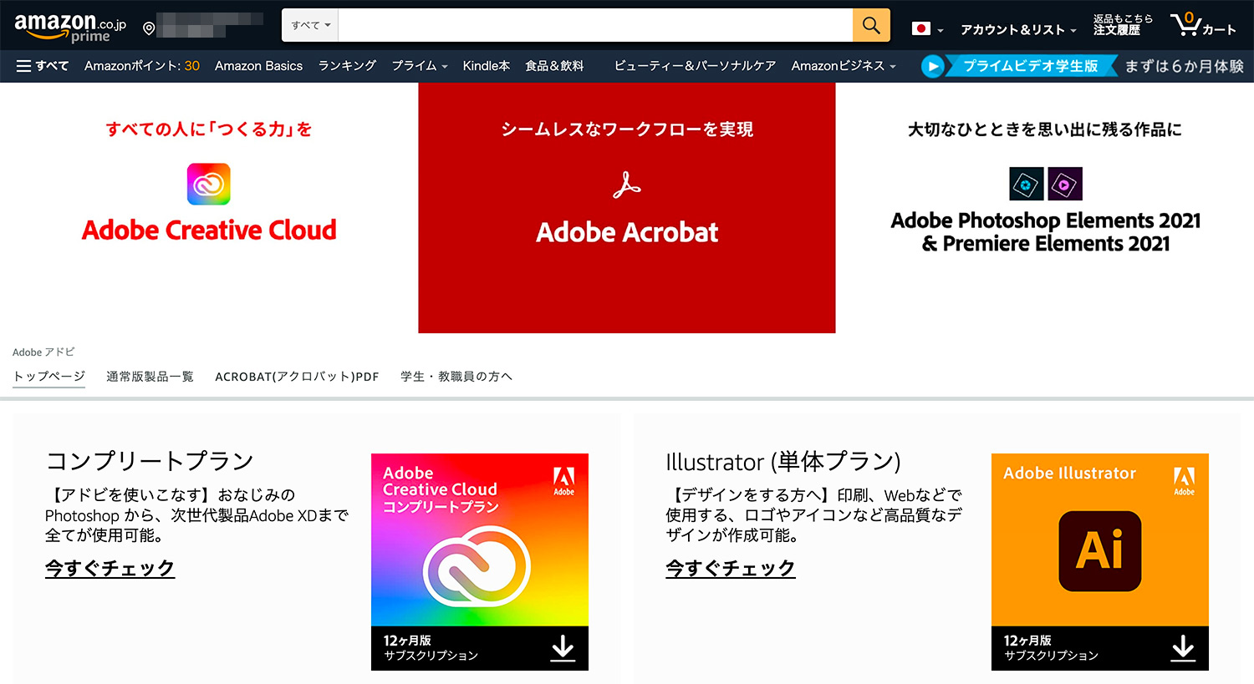
Task: Expand the language selector arrow beside flag
Action: click(x=940, y=31)
